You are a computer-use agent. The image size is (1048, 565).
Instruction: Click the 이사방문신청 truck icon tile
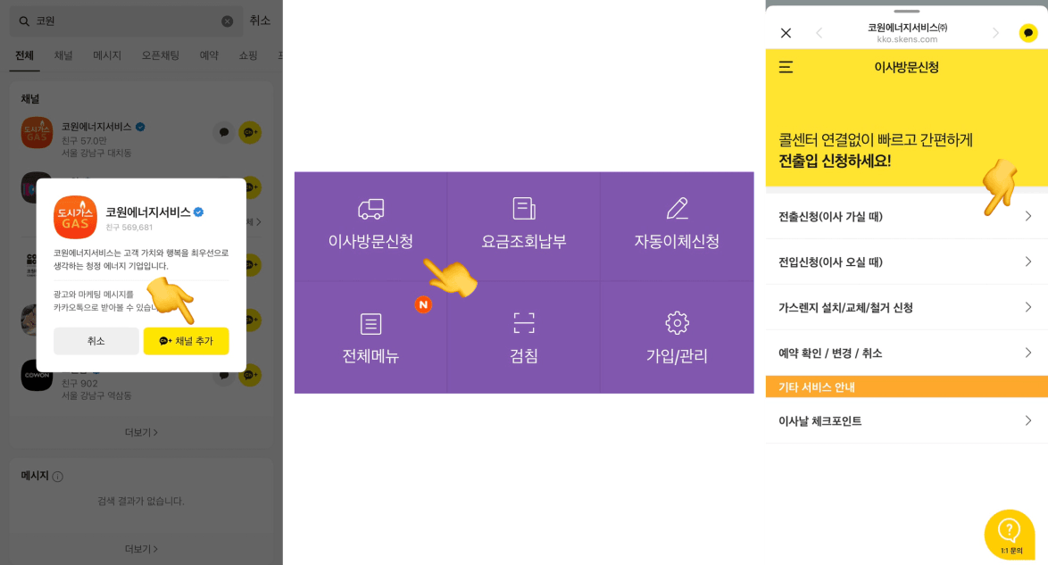(x=371, y=226)
